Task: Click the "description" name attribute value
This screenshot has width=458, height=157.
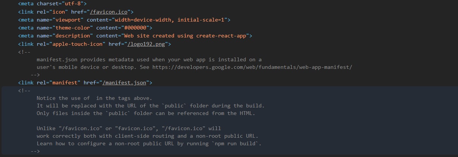Action: 73,36
